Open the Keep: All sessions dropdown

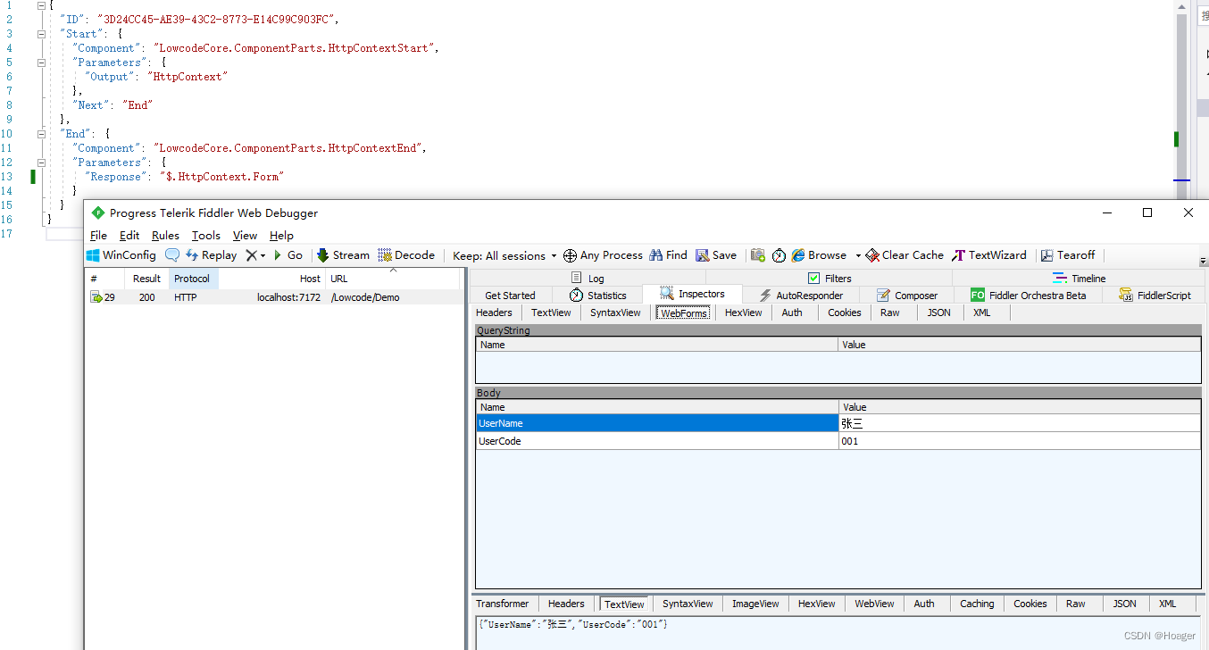[x=504, y=255]
